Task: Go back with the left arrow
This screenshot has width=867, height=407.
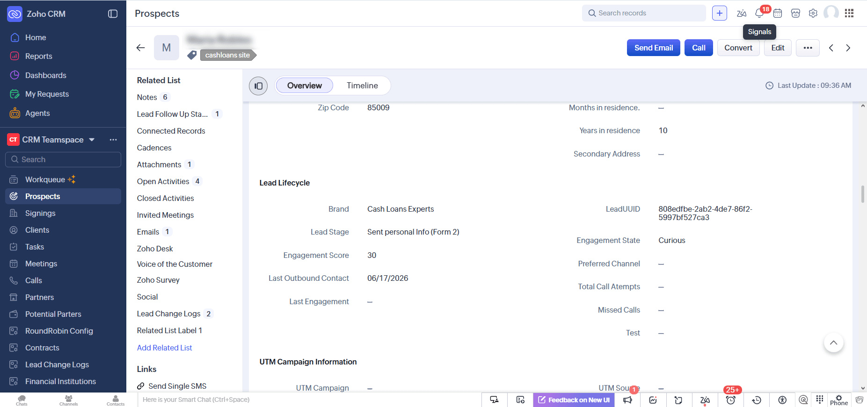Action: point(140,48)
